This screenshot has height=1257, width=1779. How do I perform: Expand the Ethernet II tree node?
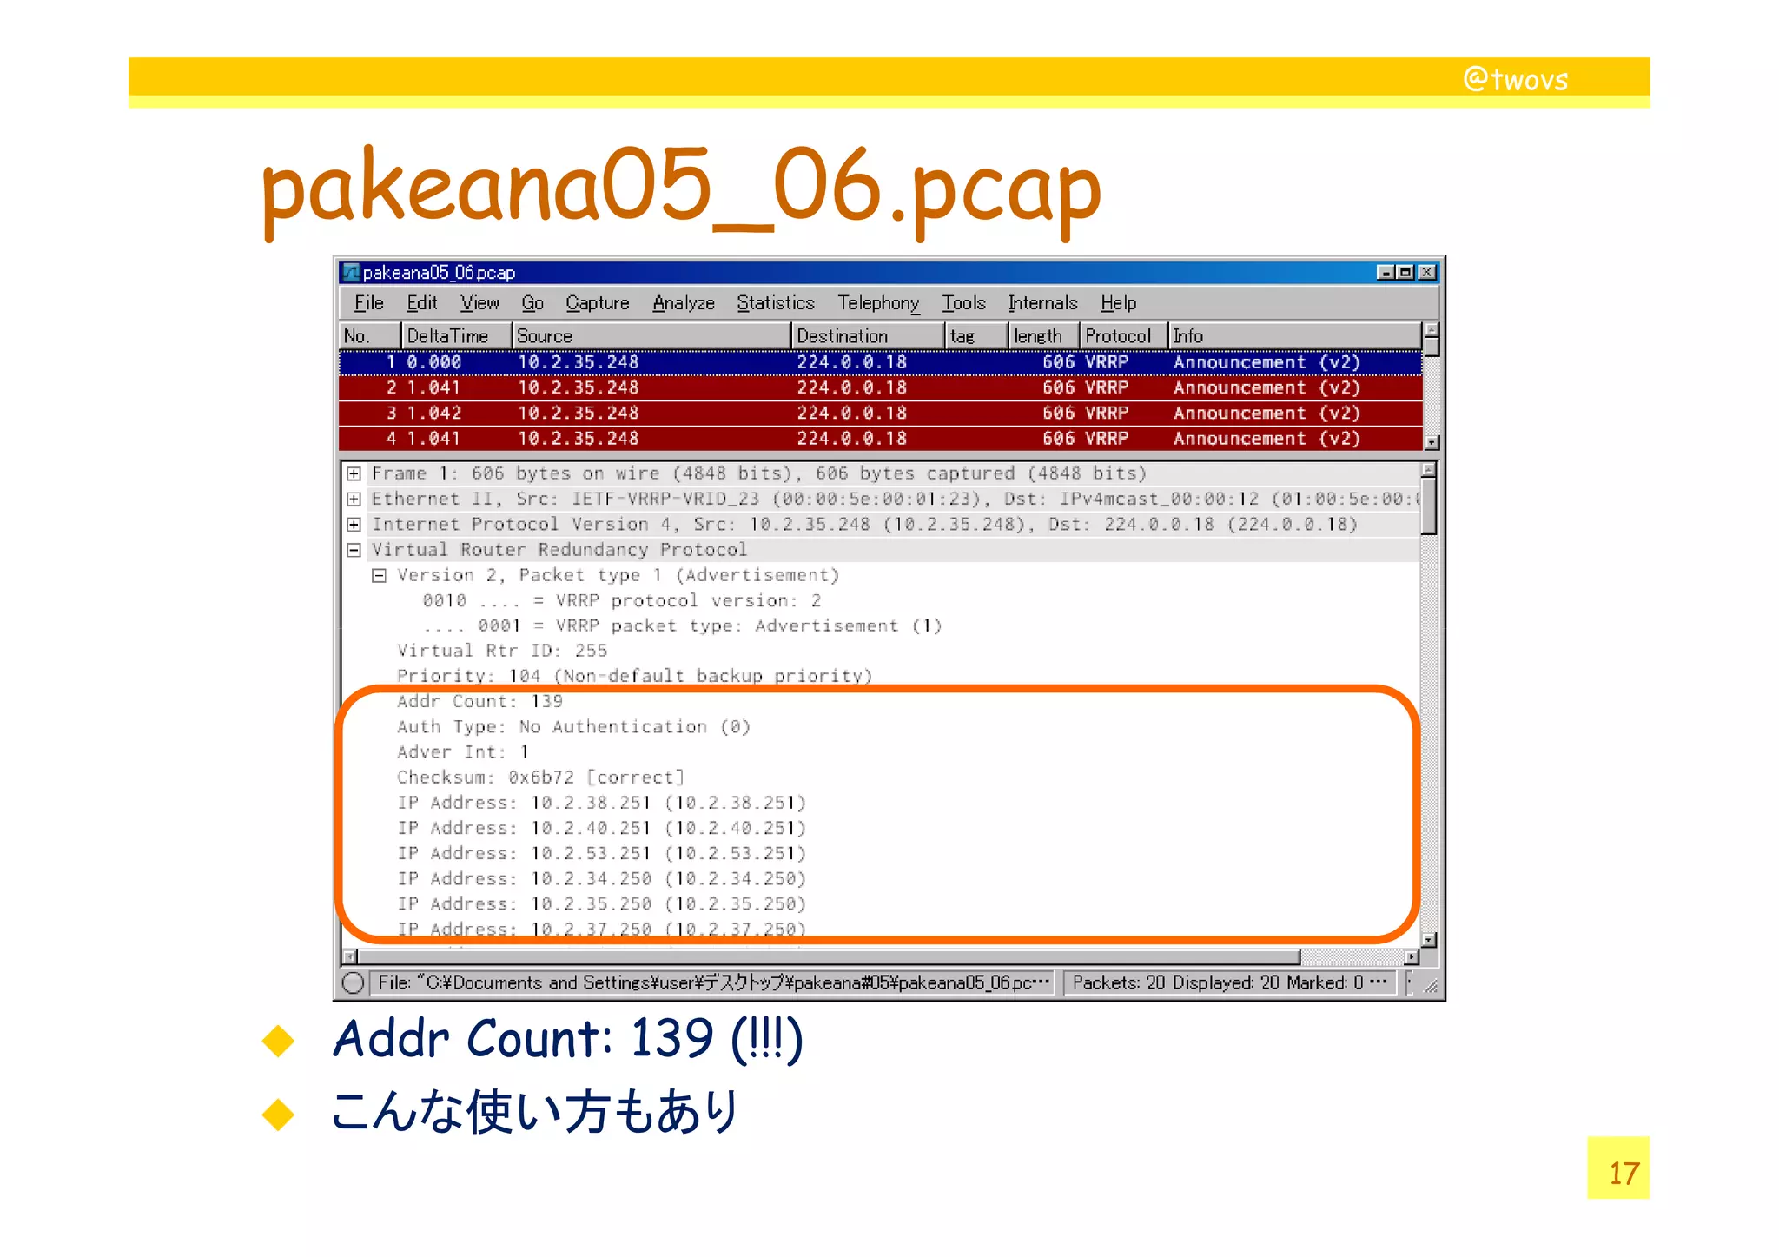click(354, 499)
